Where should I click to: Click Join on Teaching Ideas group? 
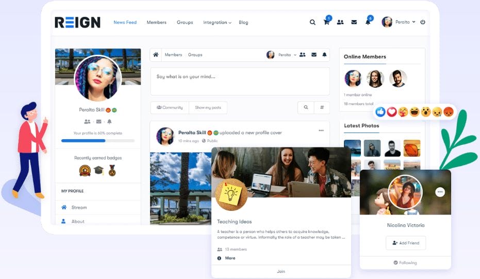(281, 271)
